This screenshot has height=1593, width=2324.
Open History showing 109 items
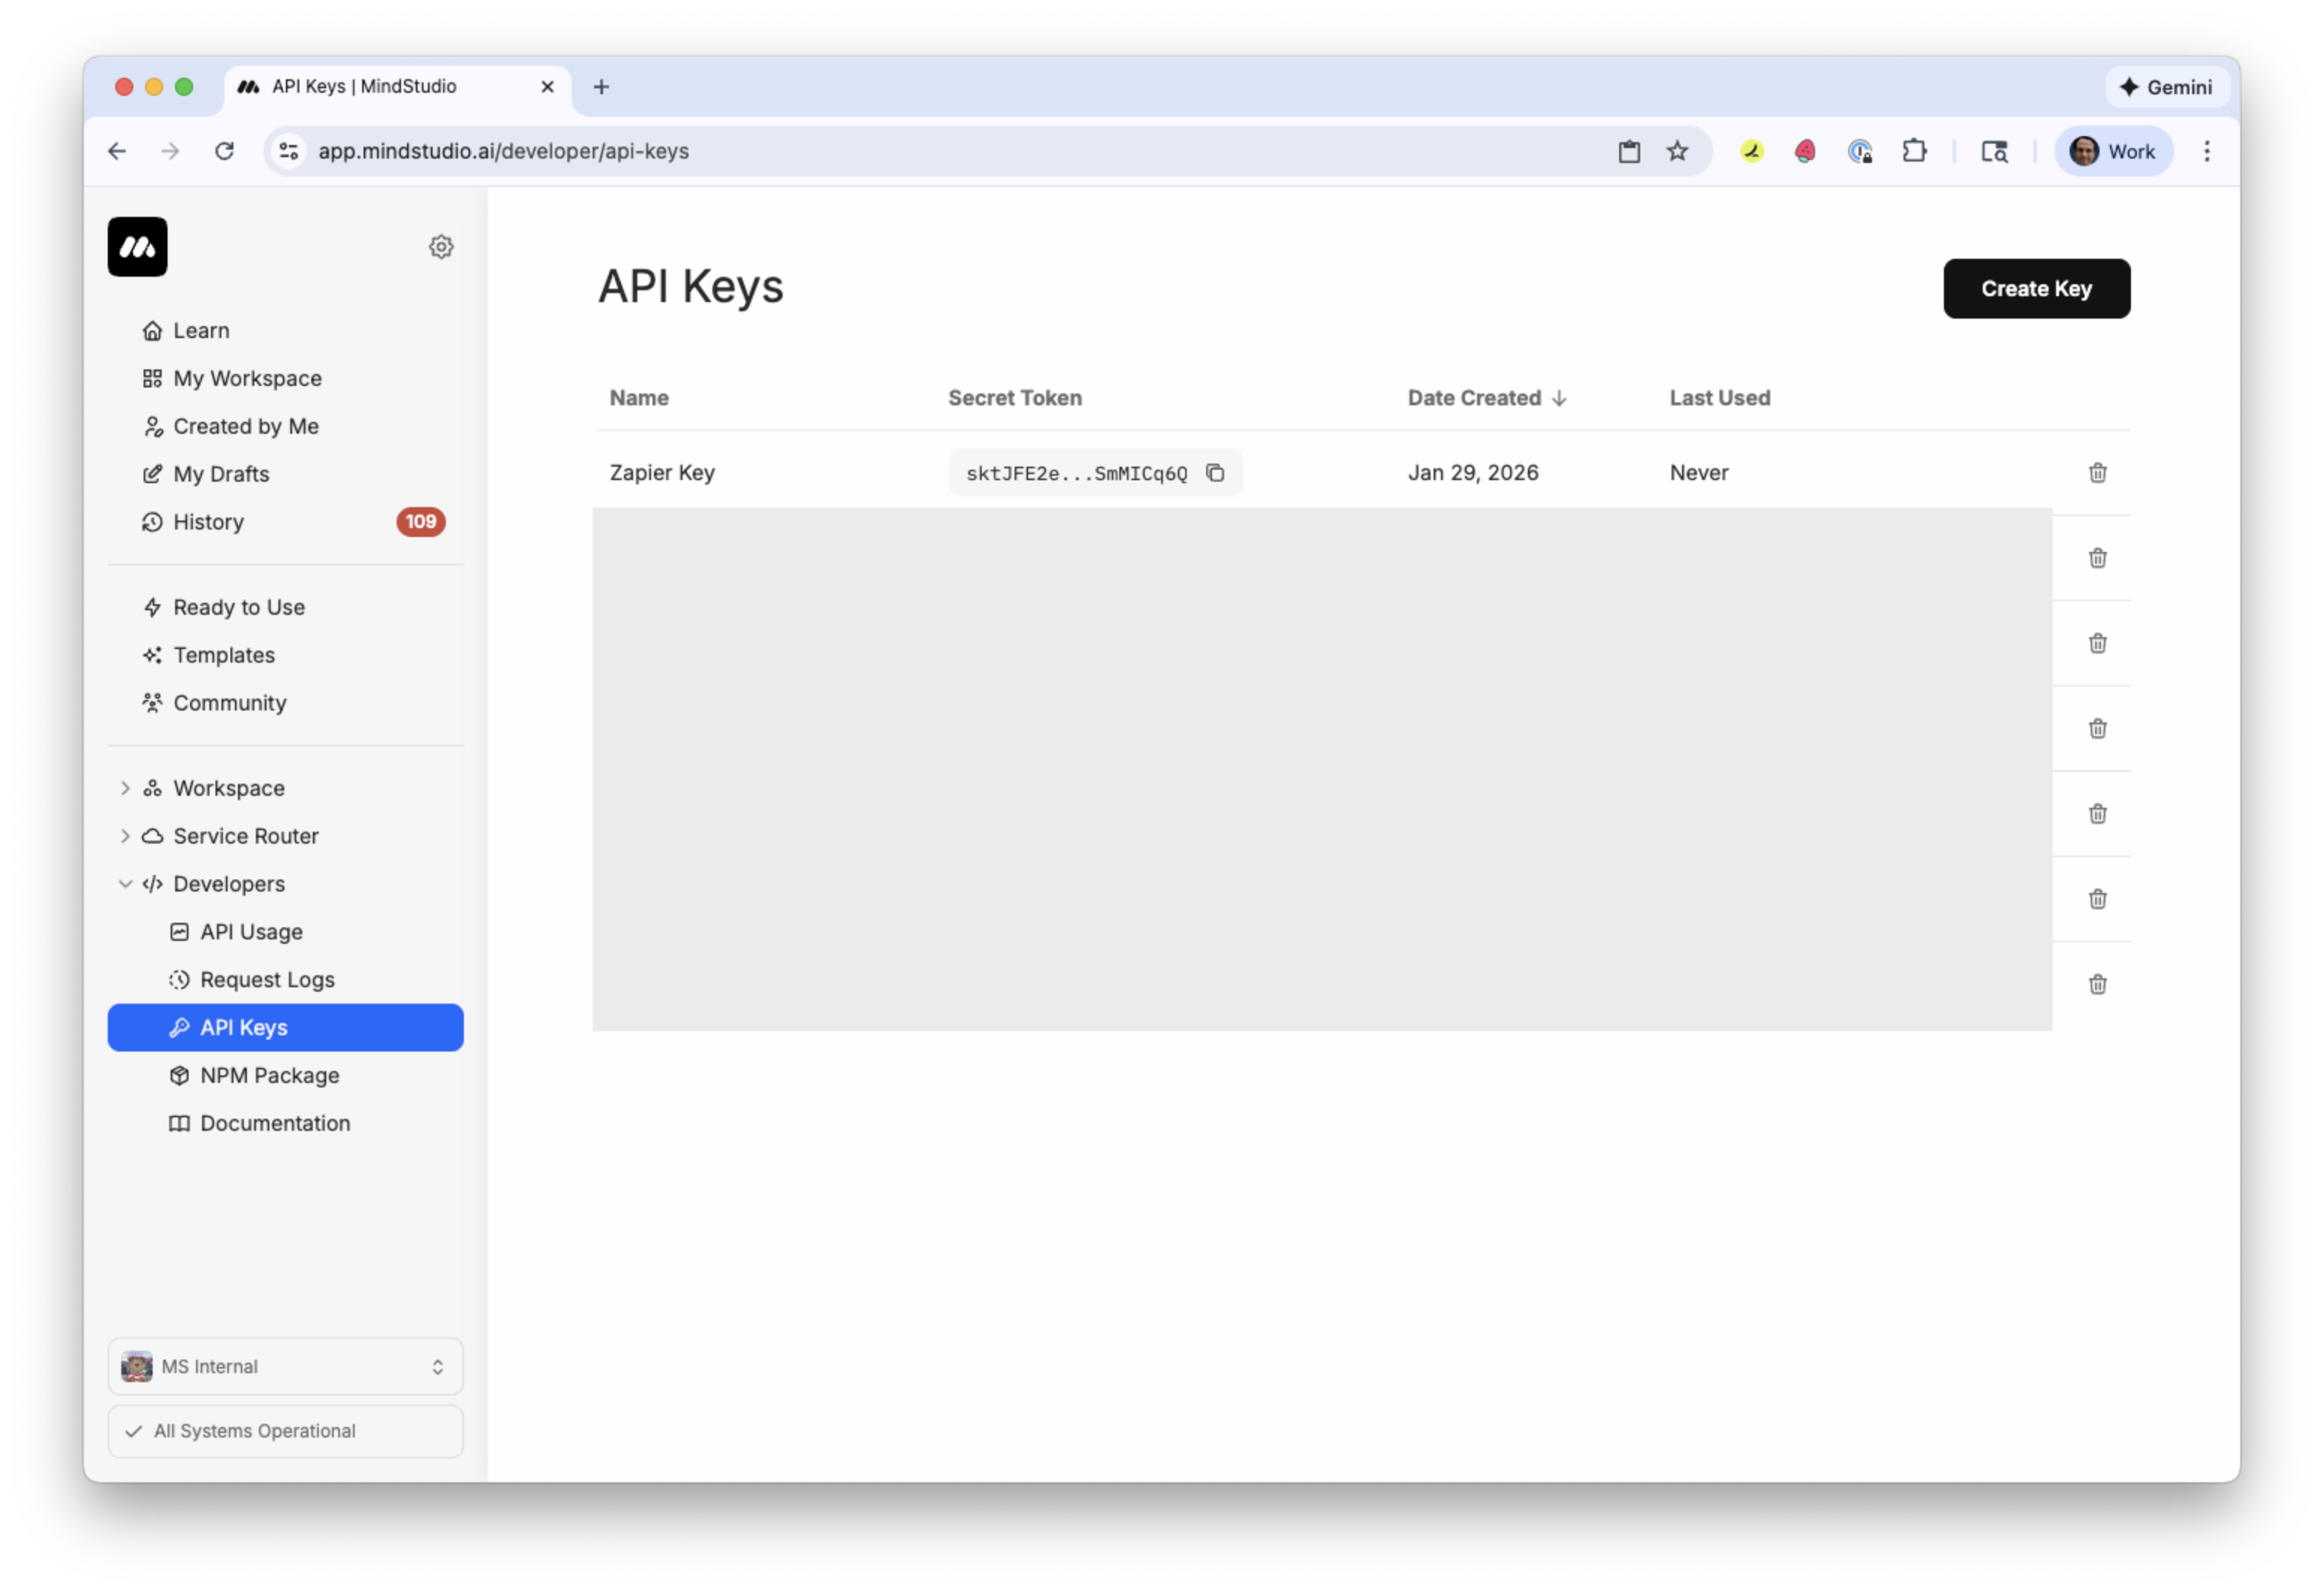tap(208, 522)
